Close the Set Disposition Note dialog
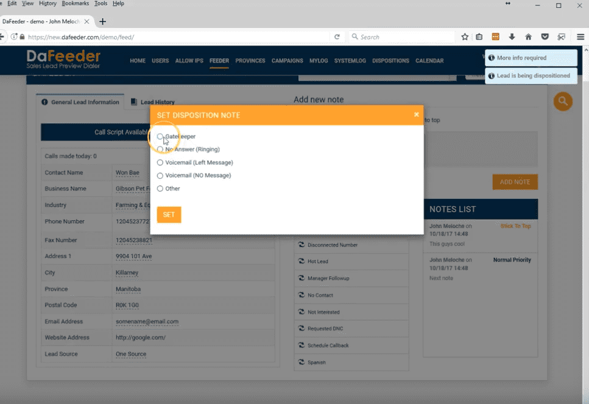The height and width of the screenshot is (404, 589). click(416, 114)
